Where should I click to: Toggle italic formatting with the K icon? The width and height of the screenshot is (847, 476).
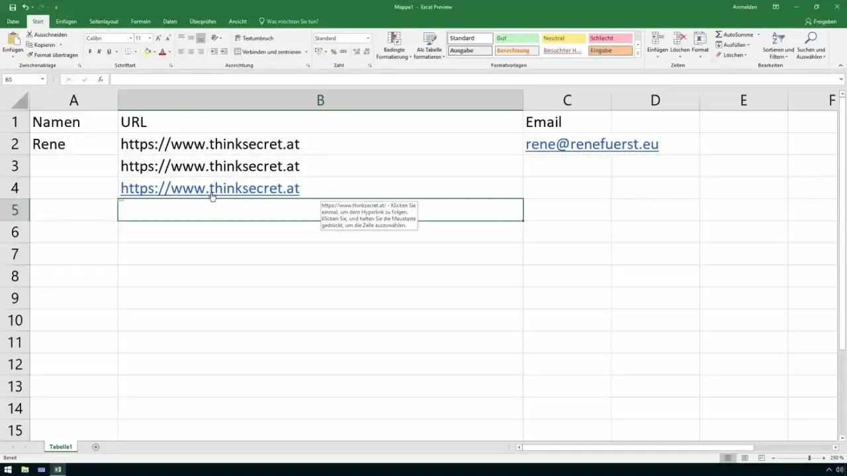click(x=99, y=52)
